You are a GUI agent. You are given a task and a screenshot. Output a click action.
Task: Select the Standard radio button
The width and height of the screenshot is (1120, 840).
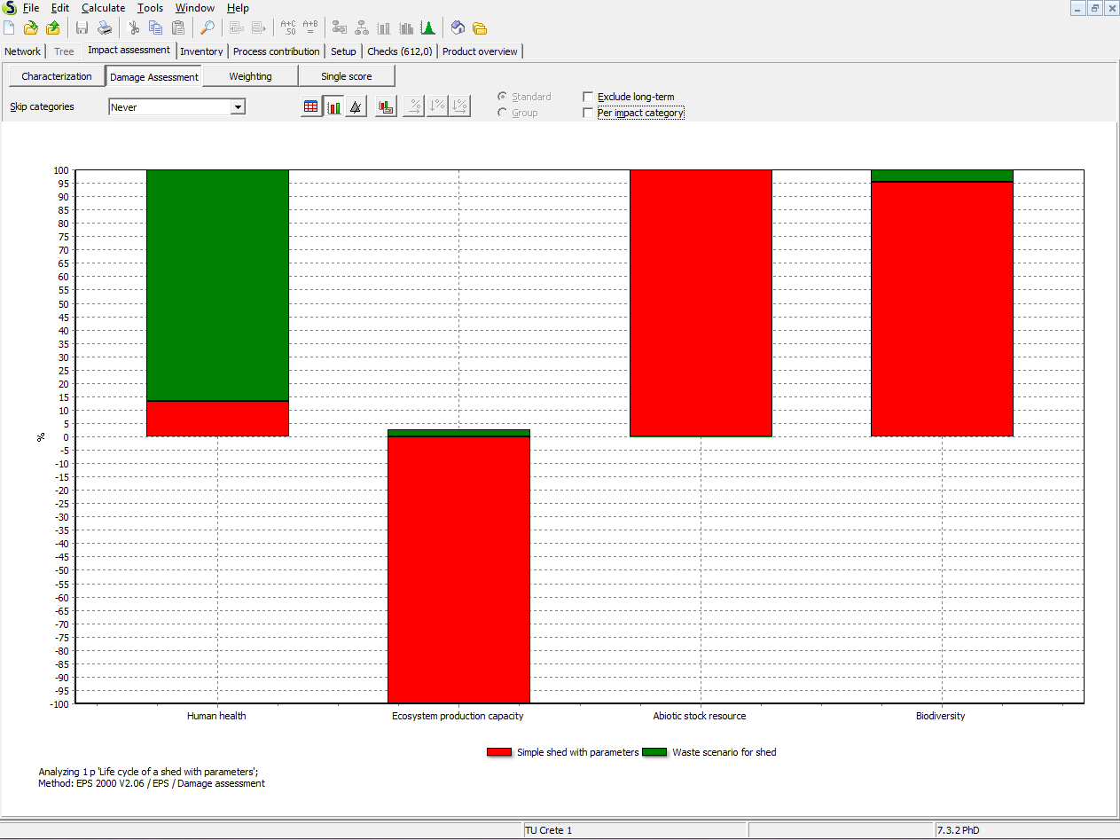(x=503, y=97)
